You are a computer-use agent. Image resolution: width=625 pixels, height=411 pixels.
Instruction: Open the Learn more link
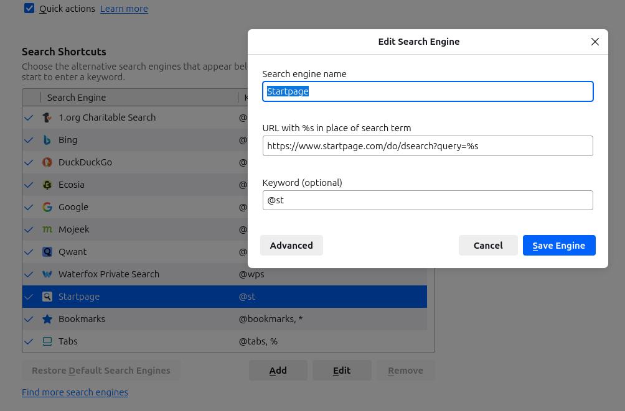[x=124, y=9]
